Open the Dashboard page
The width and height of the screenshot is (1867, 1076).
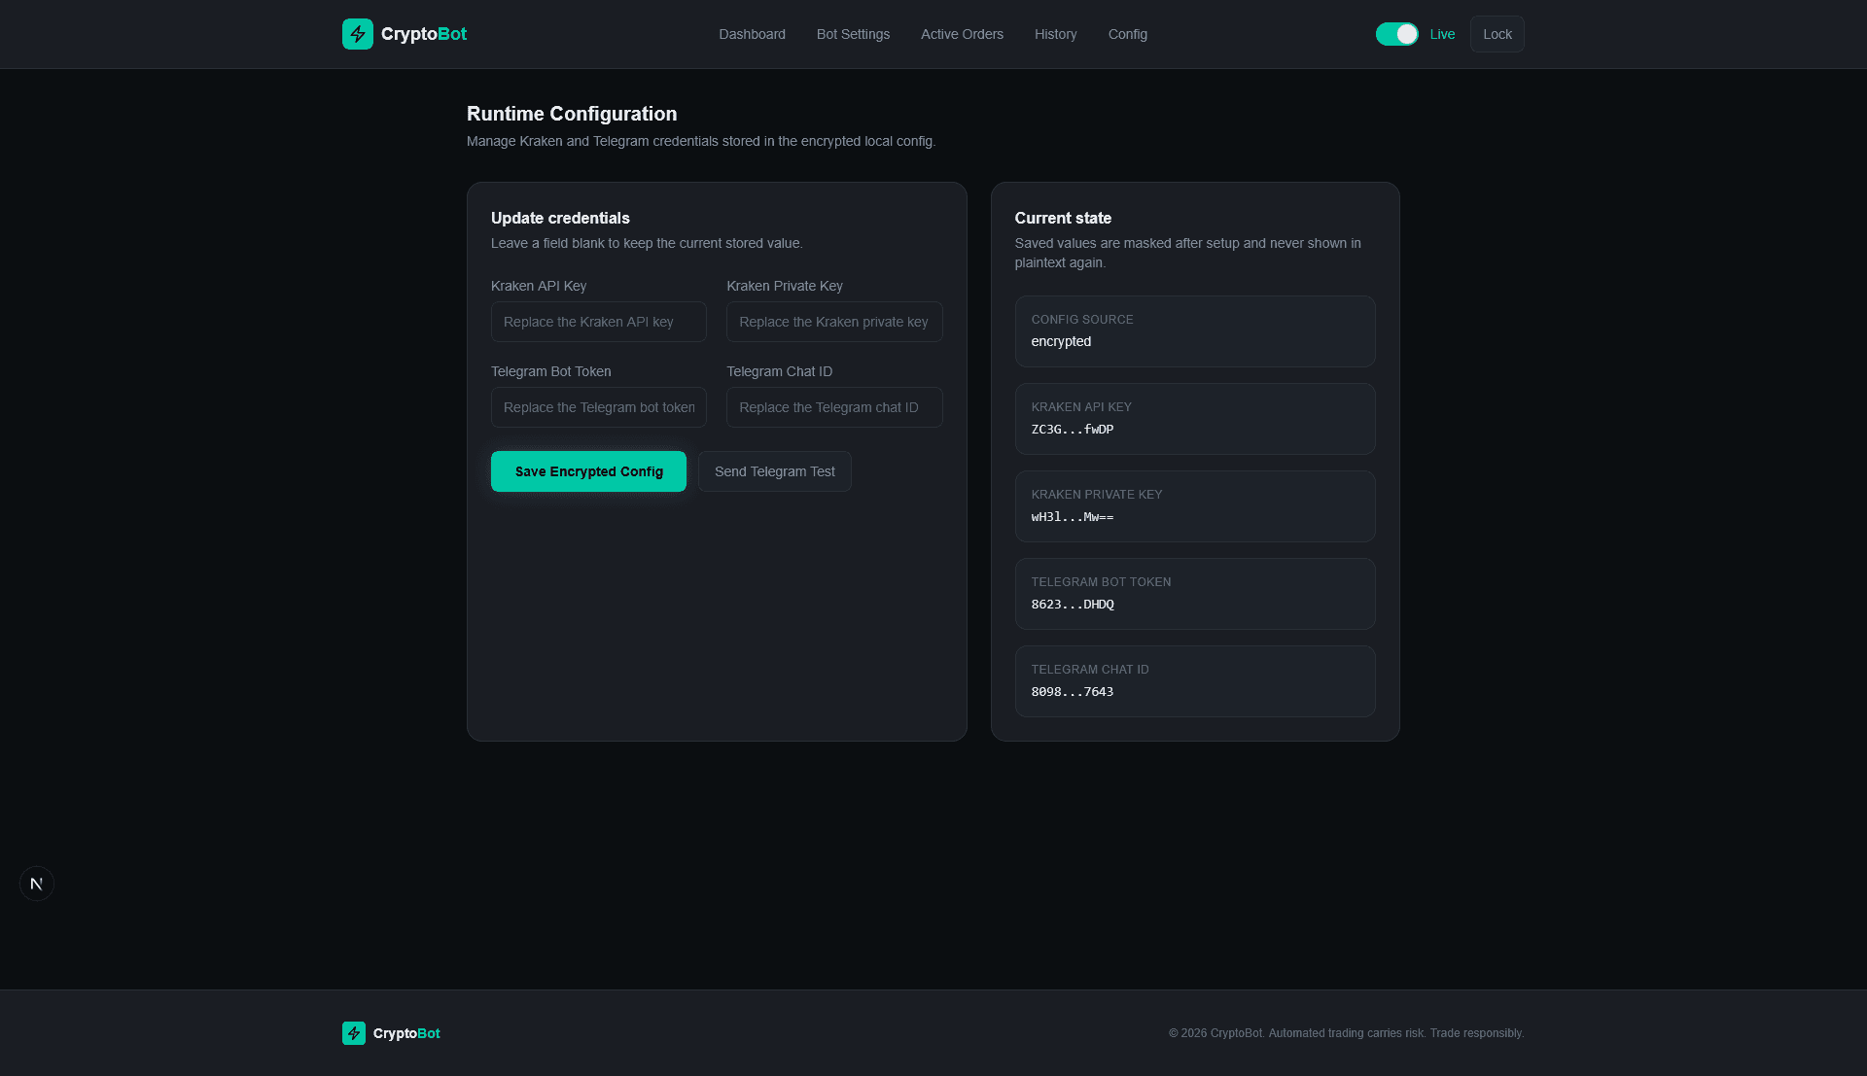(751, 34)
